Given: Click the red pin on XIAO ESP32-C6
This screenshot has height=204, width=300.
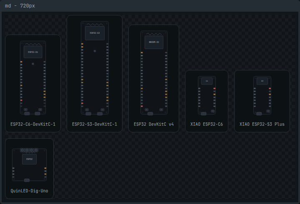Looking at the screenshot, I should click(214, 89).
